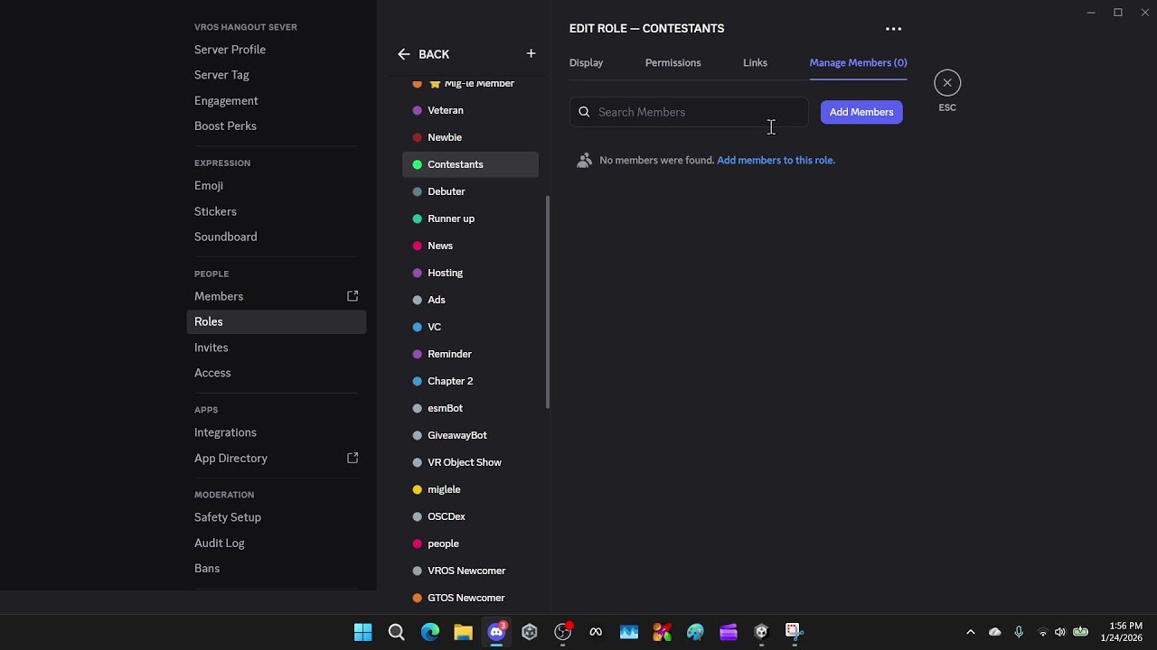Click the Search Members input field

coord(690,112)
